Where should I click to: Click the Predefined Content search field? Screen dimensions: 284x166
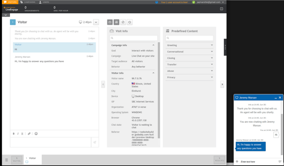189,38
